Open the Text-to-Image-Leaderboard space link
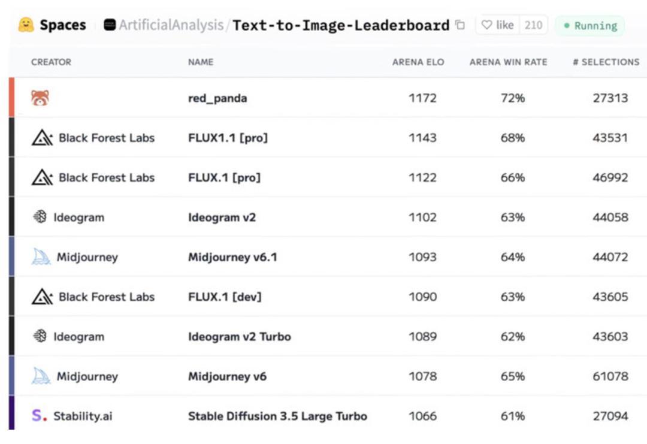Image resolution: width=647 pixels, height=444 pixels. [340, 25]
